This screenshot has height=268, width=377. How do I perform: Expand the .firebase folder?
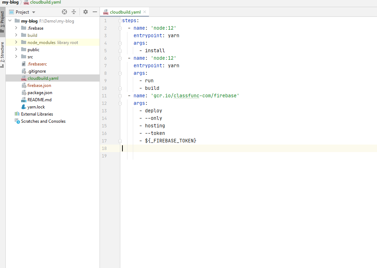coord(16,28)
